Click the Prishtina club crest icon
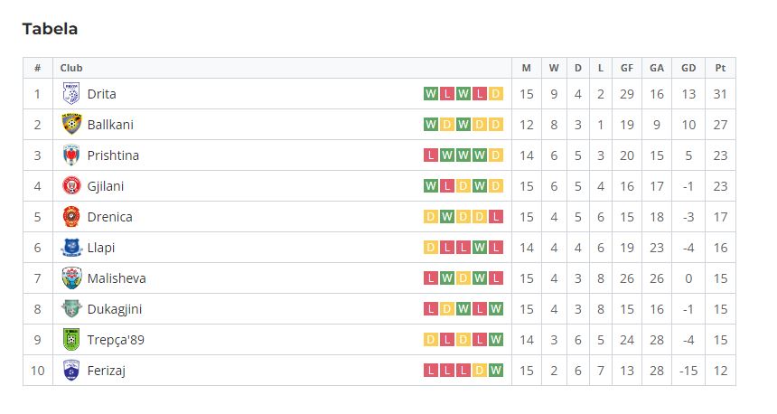The width and height of the screenshot is (777, 414). 71,155
